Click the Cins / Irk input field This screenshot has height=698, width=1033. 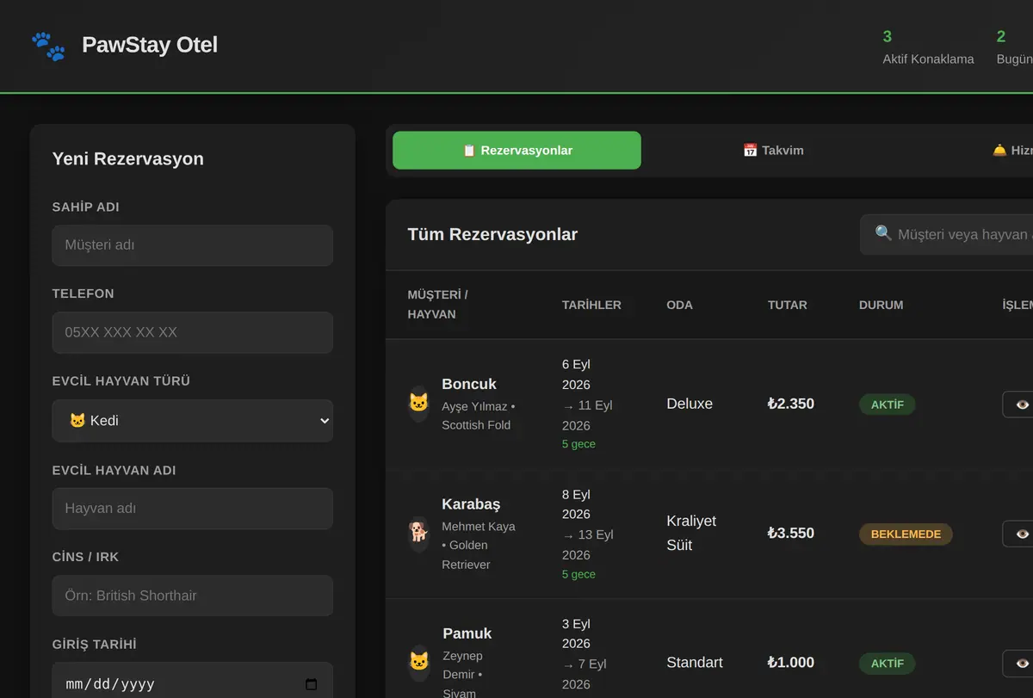click(x=193, y=596)
